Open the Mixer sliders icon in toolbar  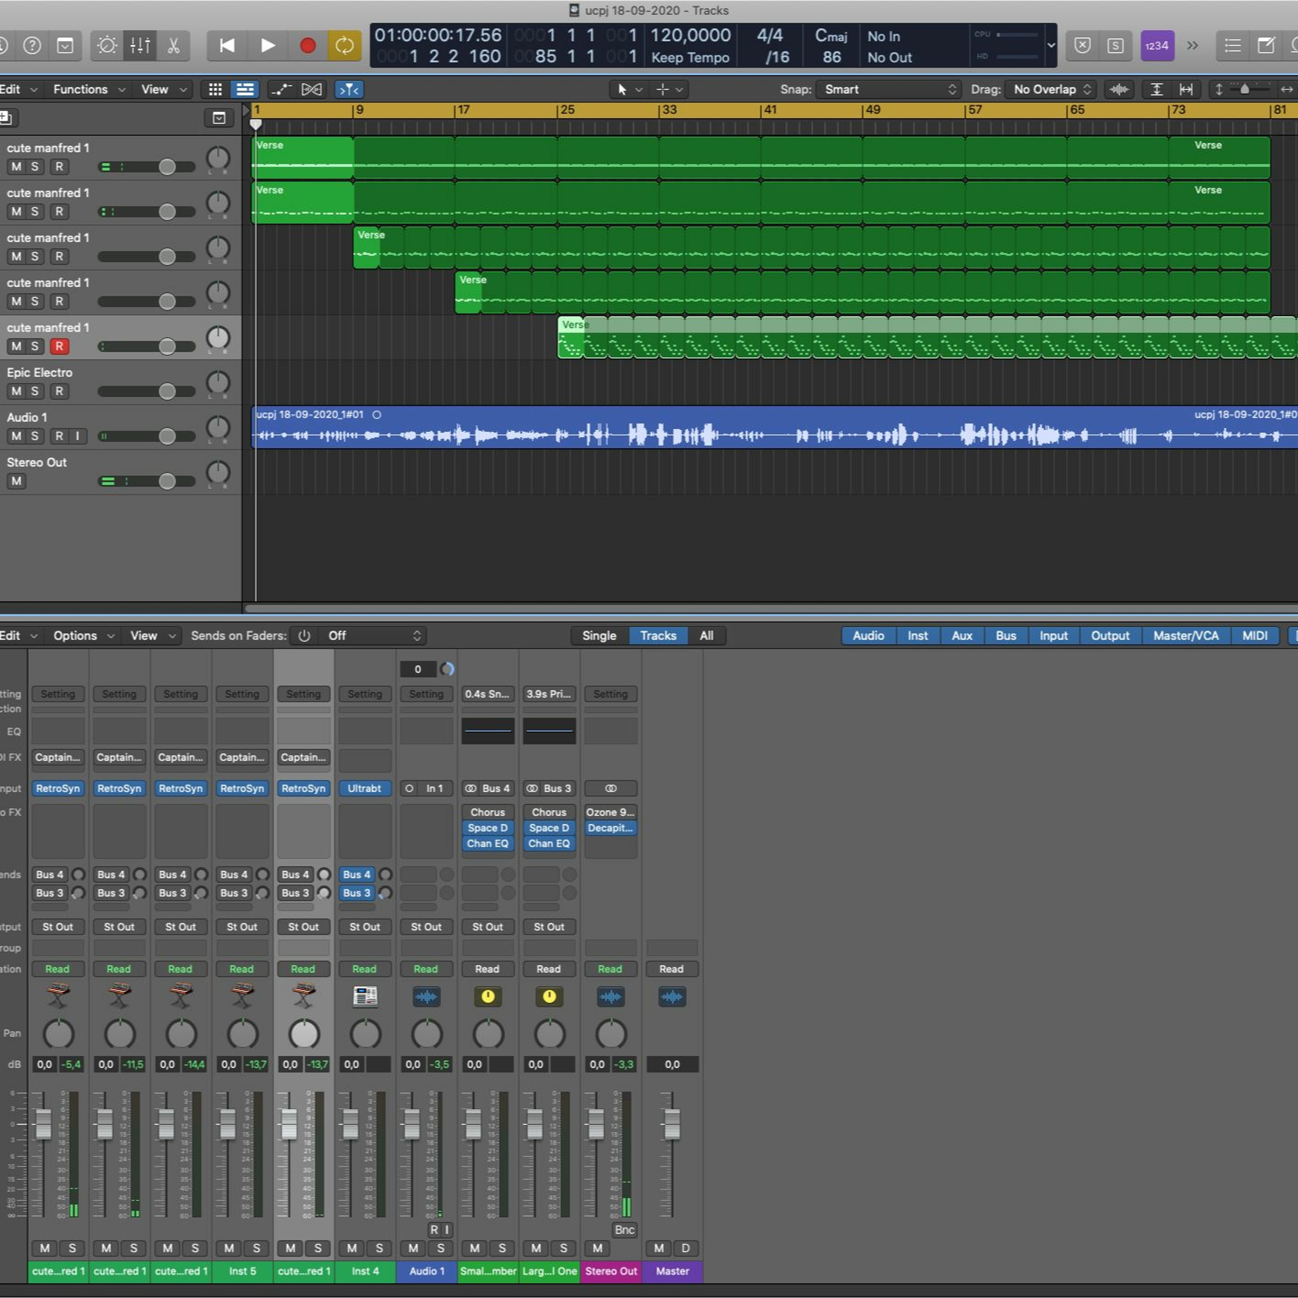pos(140,46)
